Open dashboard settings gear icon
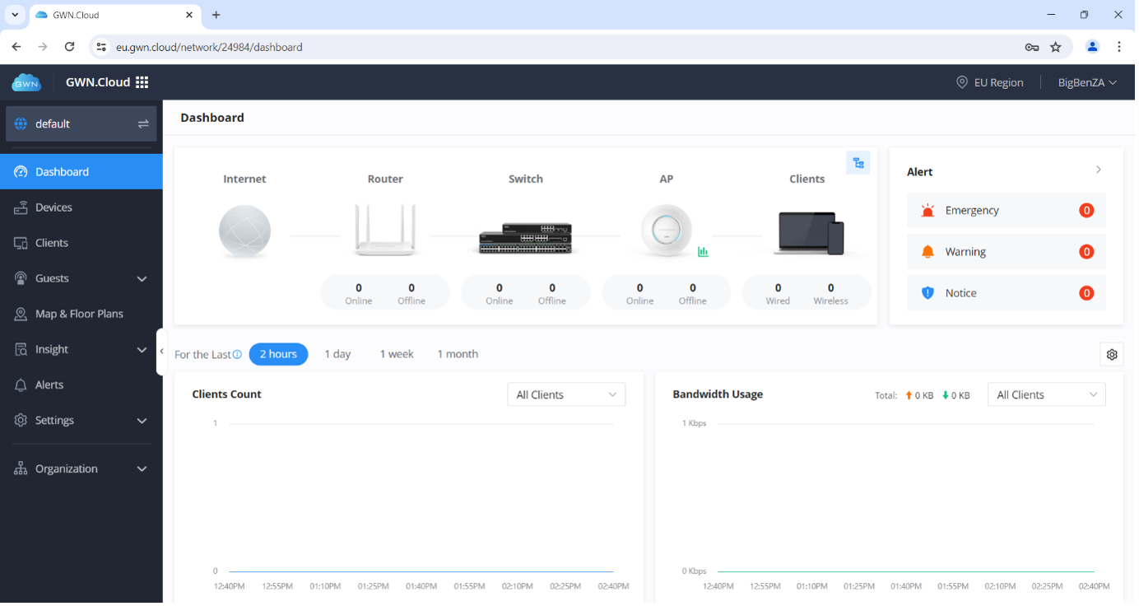This screenshot has width=1139, height=606. click(x=1112, y=354)
